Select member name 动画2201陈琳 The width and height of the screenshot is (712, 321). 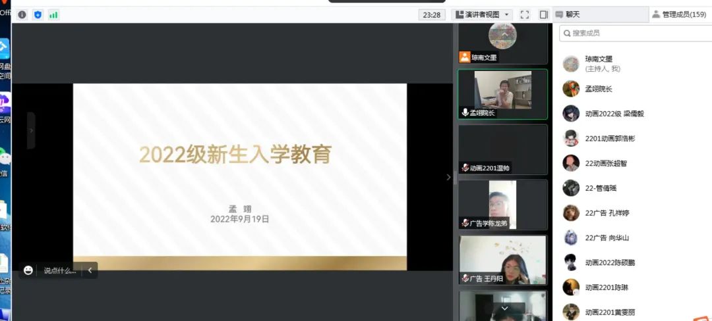(x=607, y=287)
